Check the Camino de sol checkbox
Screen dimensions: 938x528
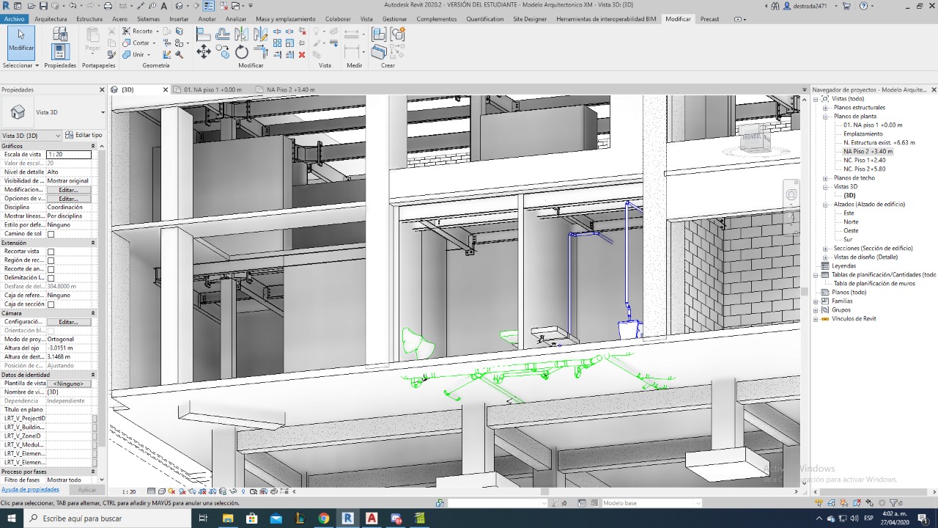(x=51, y=234)
